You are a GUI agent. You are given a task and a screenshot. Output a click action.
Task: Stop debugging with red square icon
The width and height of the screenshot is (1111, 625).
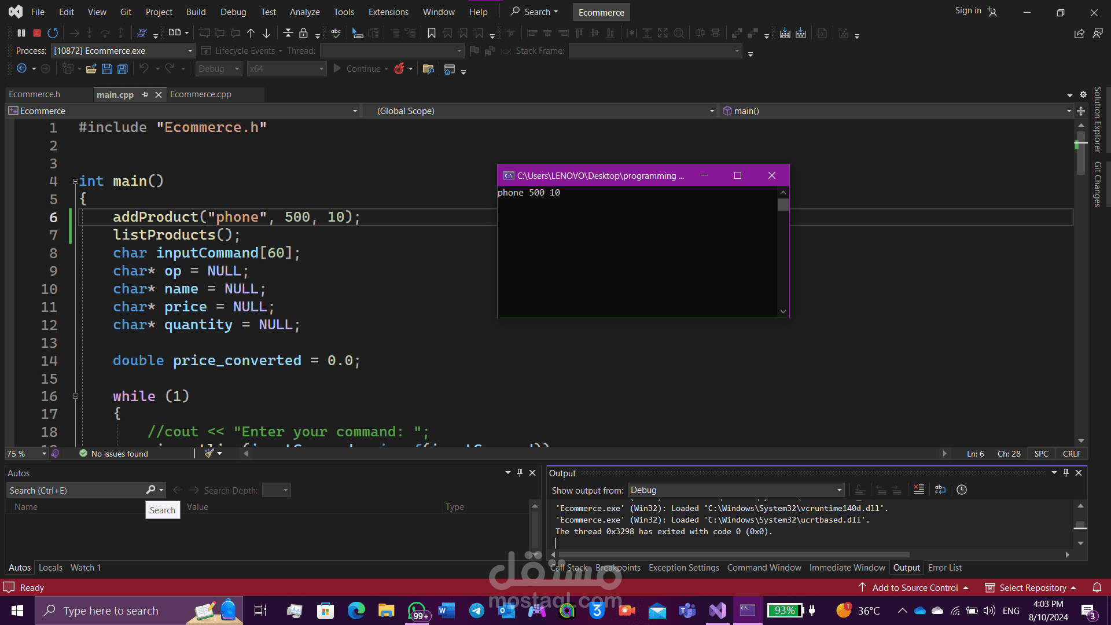tap(37, 33)
